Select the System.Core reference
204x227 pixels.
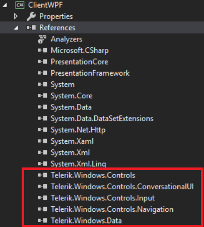72,96
